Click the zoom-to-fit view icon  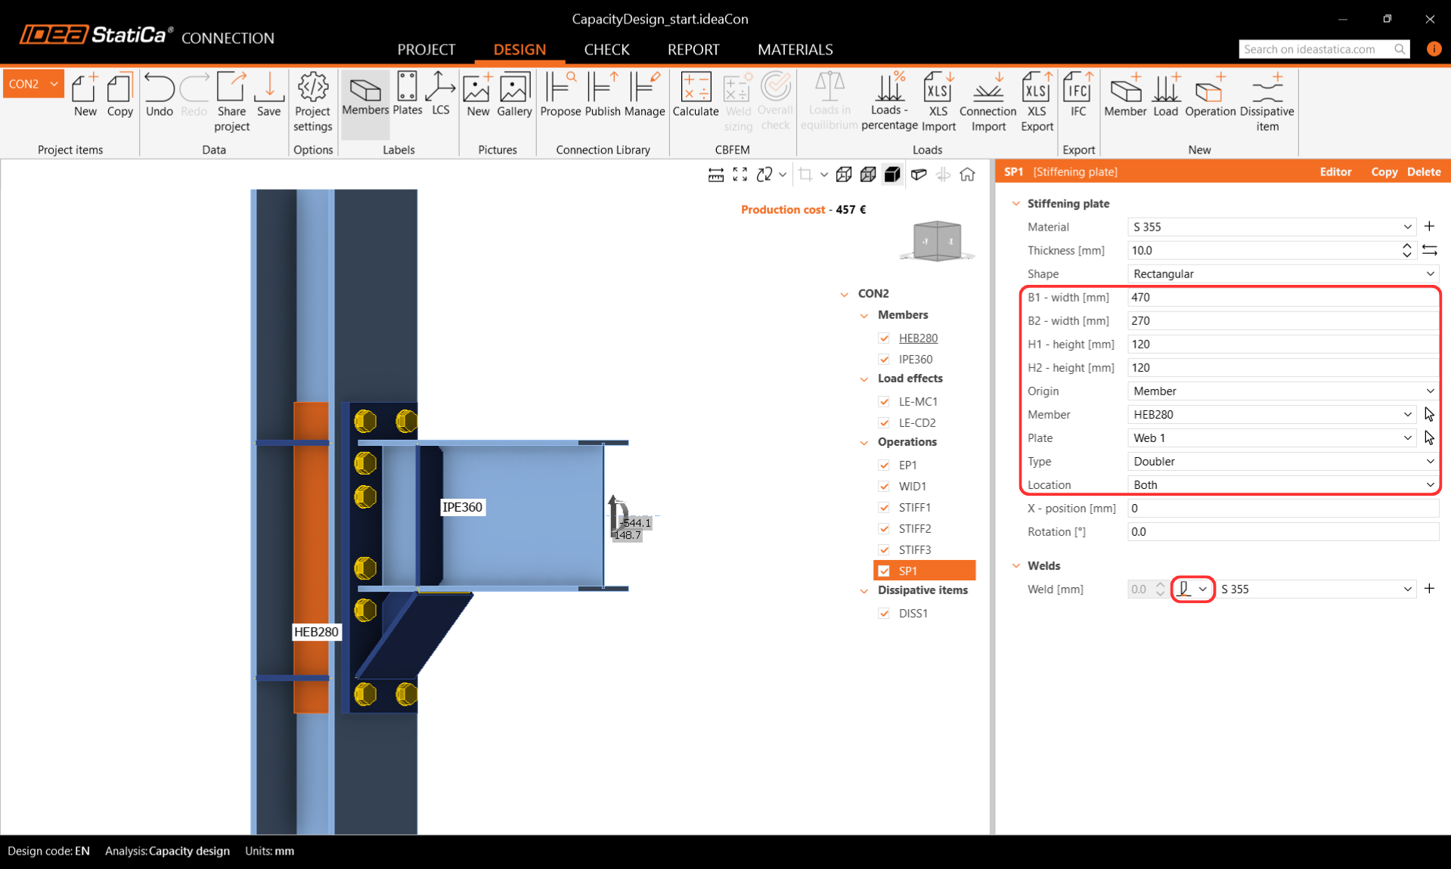click(x=740, y=175)
